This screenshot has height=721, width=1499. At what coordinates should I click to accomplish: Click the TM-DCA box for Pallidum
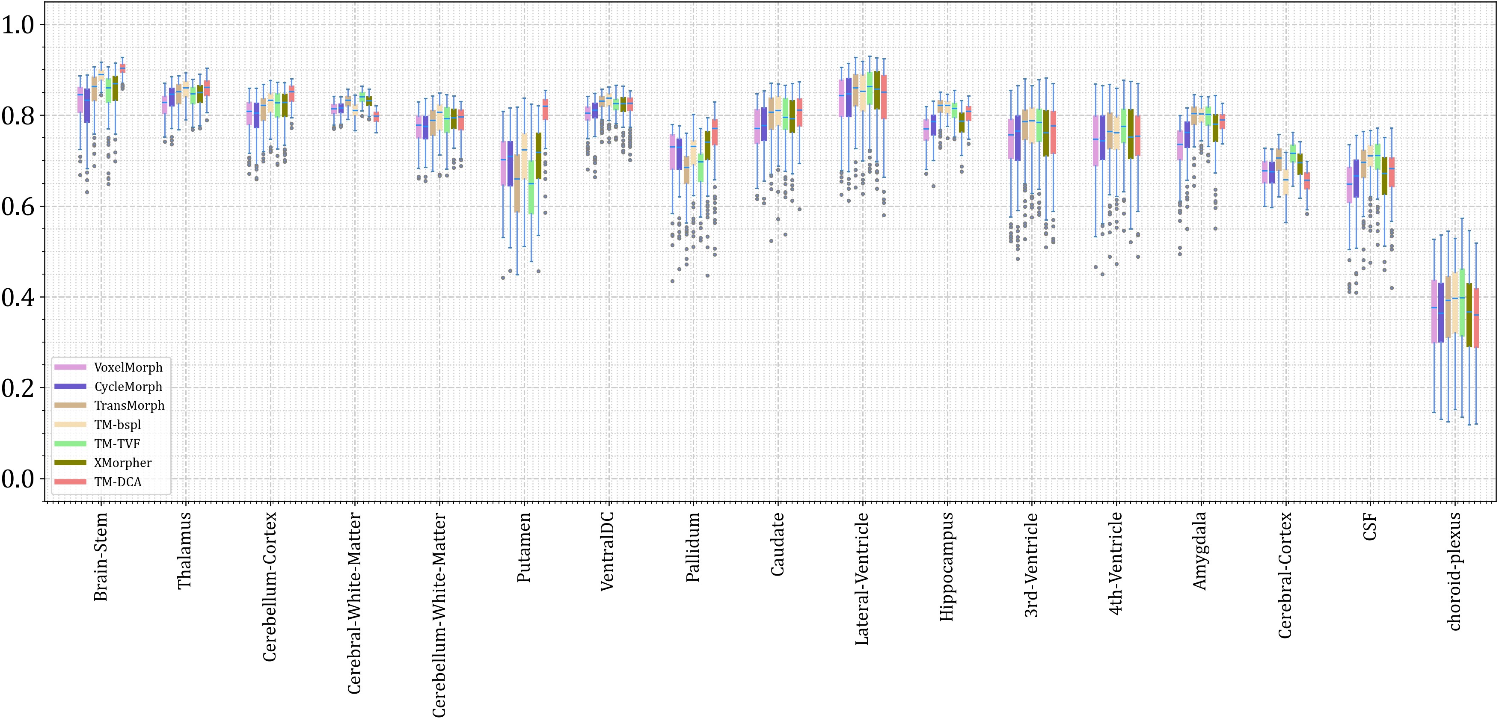[715, 133]
